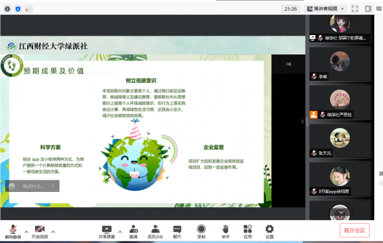Open the 应用 apps menu

coord(248,232)
